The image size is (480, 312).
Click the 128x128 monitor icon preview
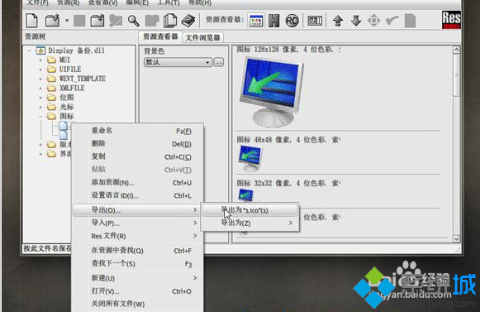click(x=271, y=91)
